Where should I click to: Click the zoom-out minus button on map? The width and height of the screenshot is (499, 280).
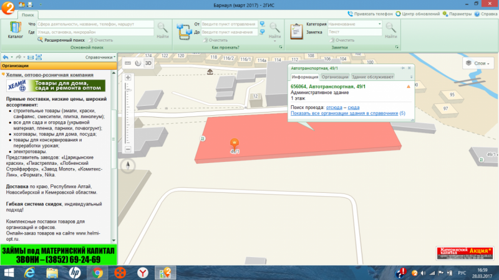point(128,149)
